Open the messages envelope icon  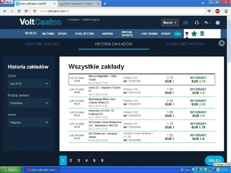tap(186, 23)
